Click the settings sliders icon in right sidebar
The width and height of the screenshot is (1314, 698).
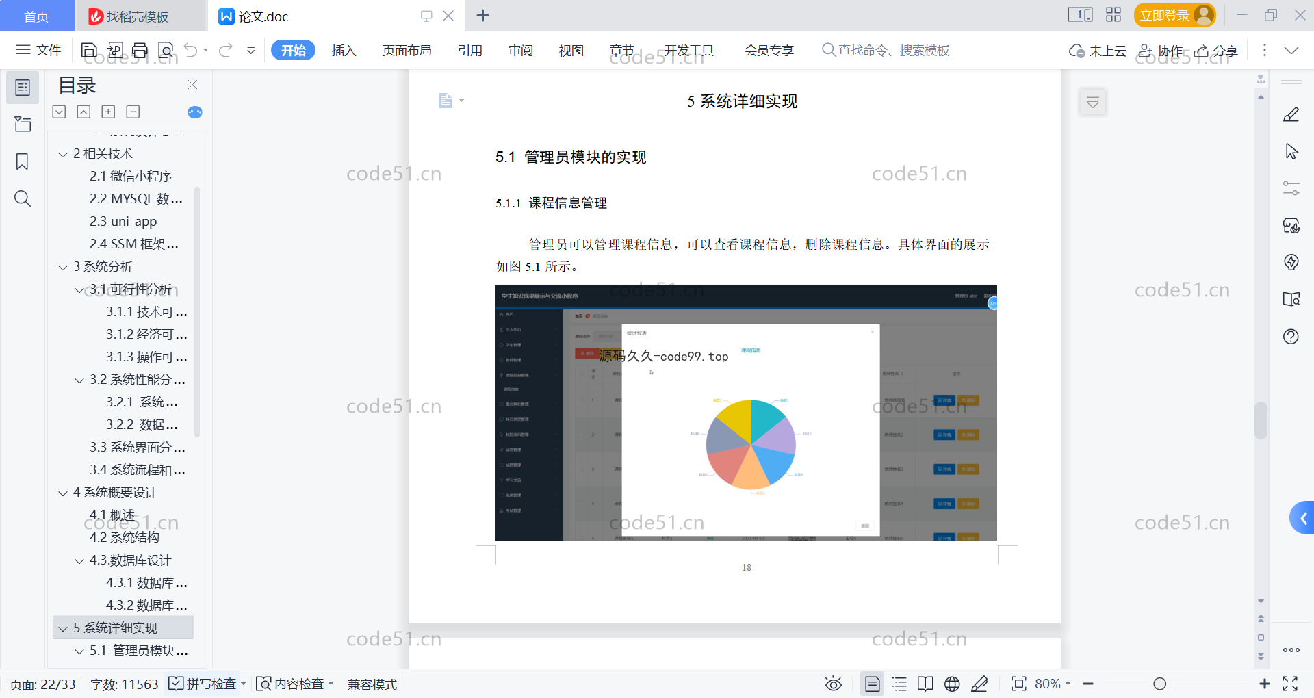click(x=1291, y=188)
